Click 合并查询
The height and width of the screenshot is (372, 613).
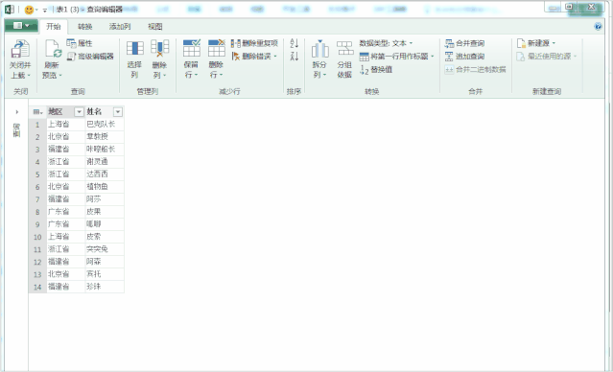pyautogui.click(x=465, y=43)
